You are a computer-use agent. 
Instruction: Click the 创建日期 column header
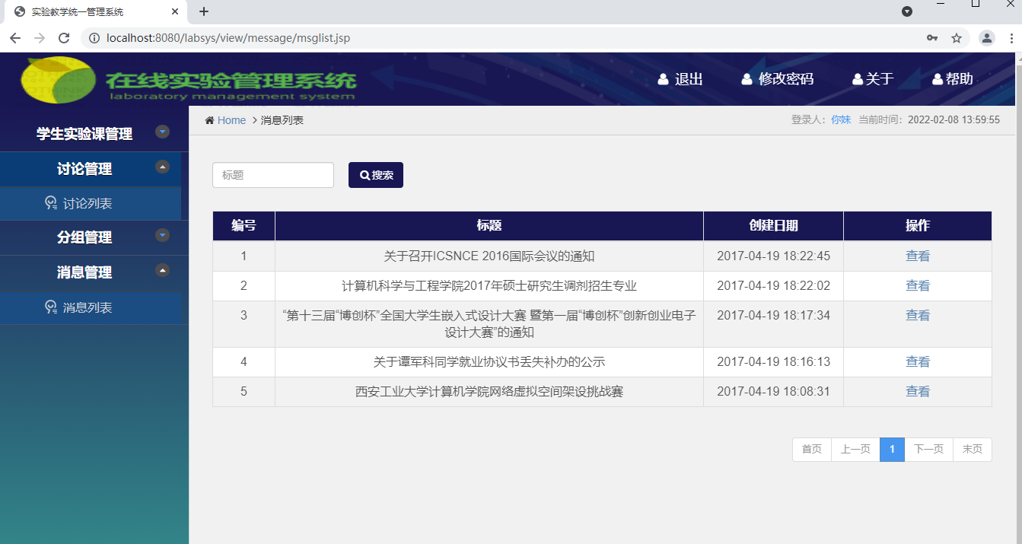click(x=773, y=226)
